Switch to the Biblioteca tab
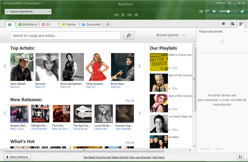The width and height of the screenshot is (248, 162). 28,24
